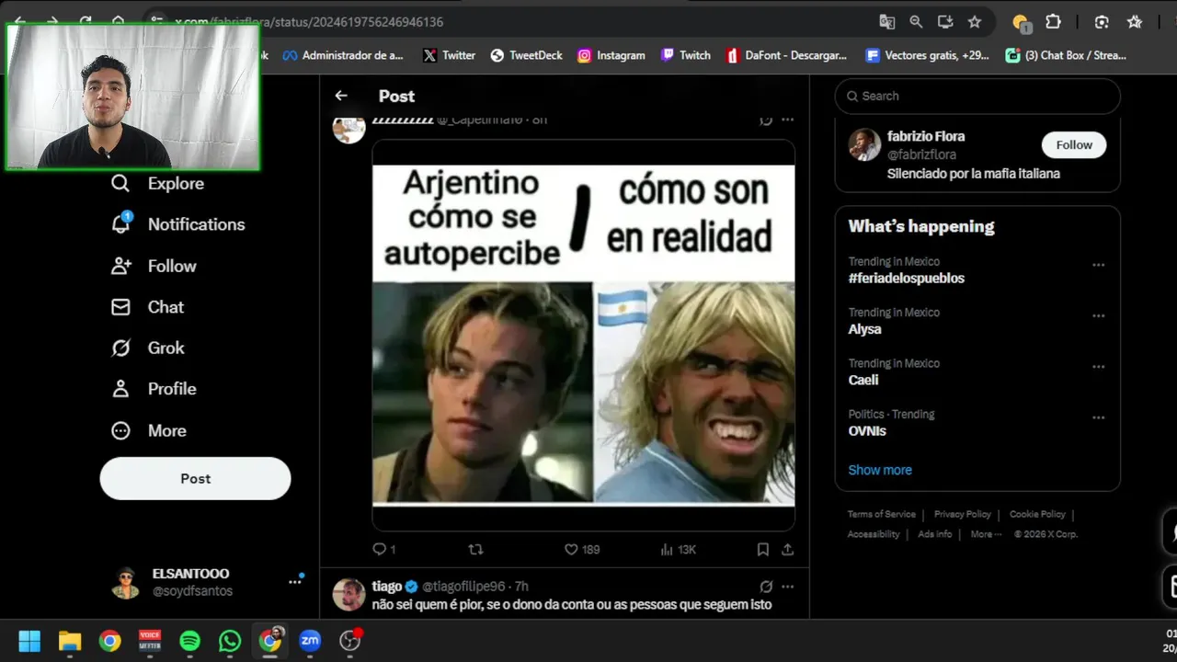Click the Chrome translate page icon

pos(886,22)
